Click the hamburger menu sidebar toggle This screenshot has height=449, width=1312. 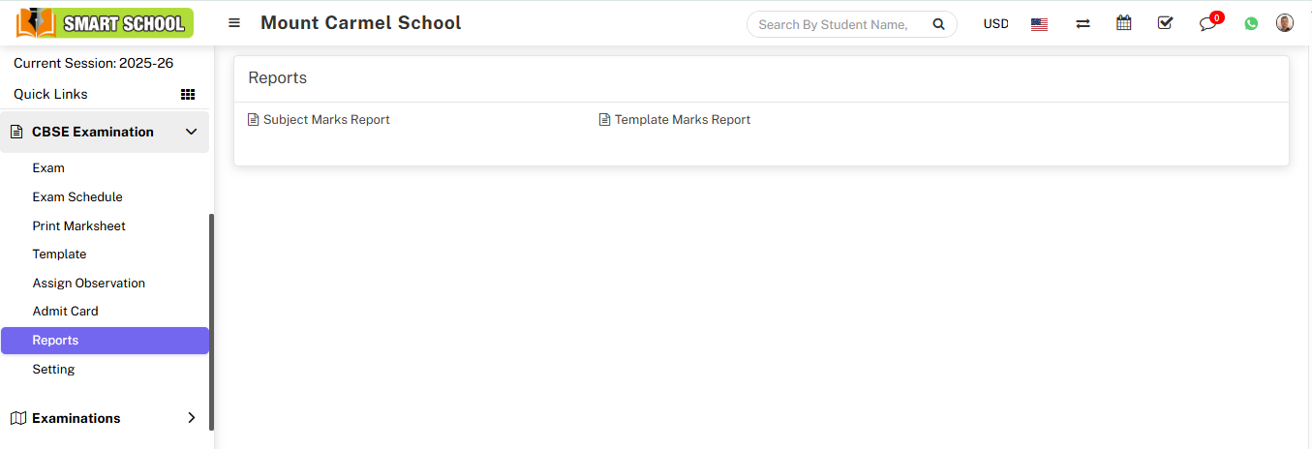pos(234,23)
